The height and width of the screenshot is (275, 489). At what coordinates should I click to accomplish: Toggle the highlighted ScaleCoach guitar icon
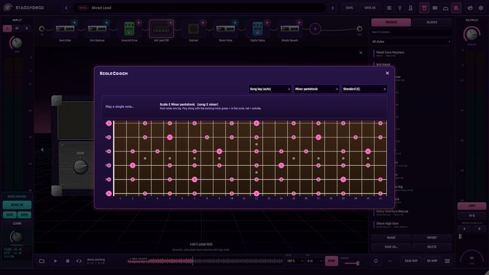(424, 8)
